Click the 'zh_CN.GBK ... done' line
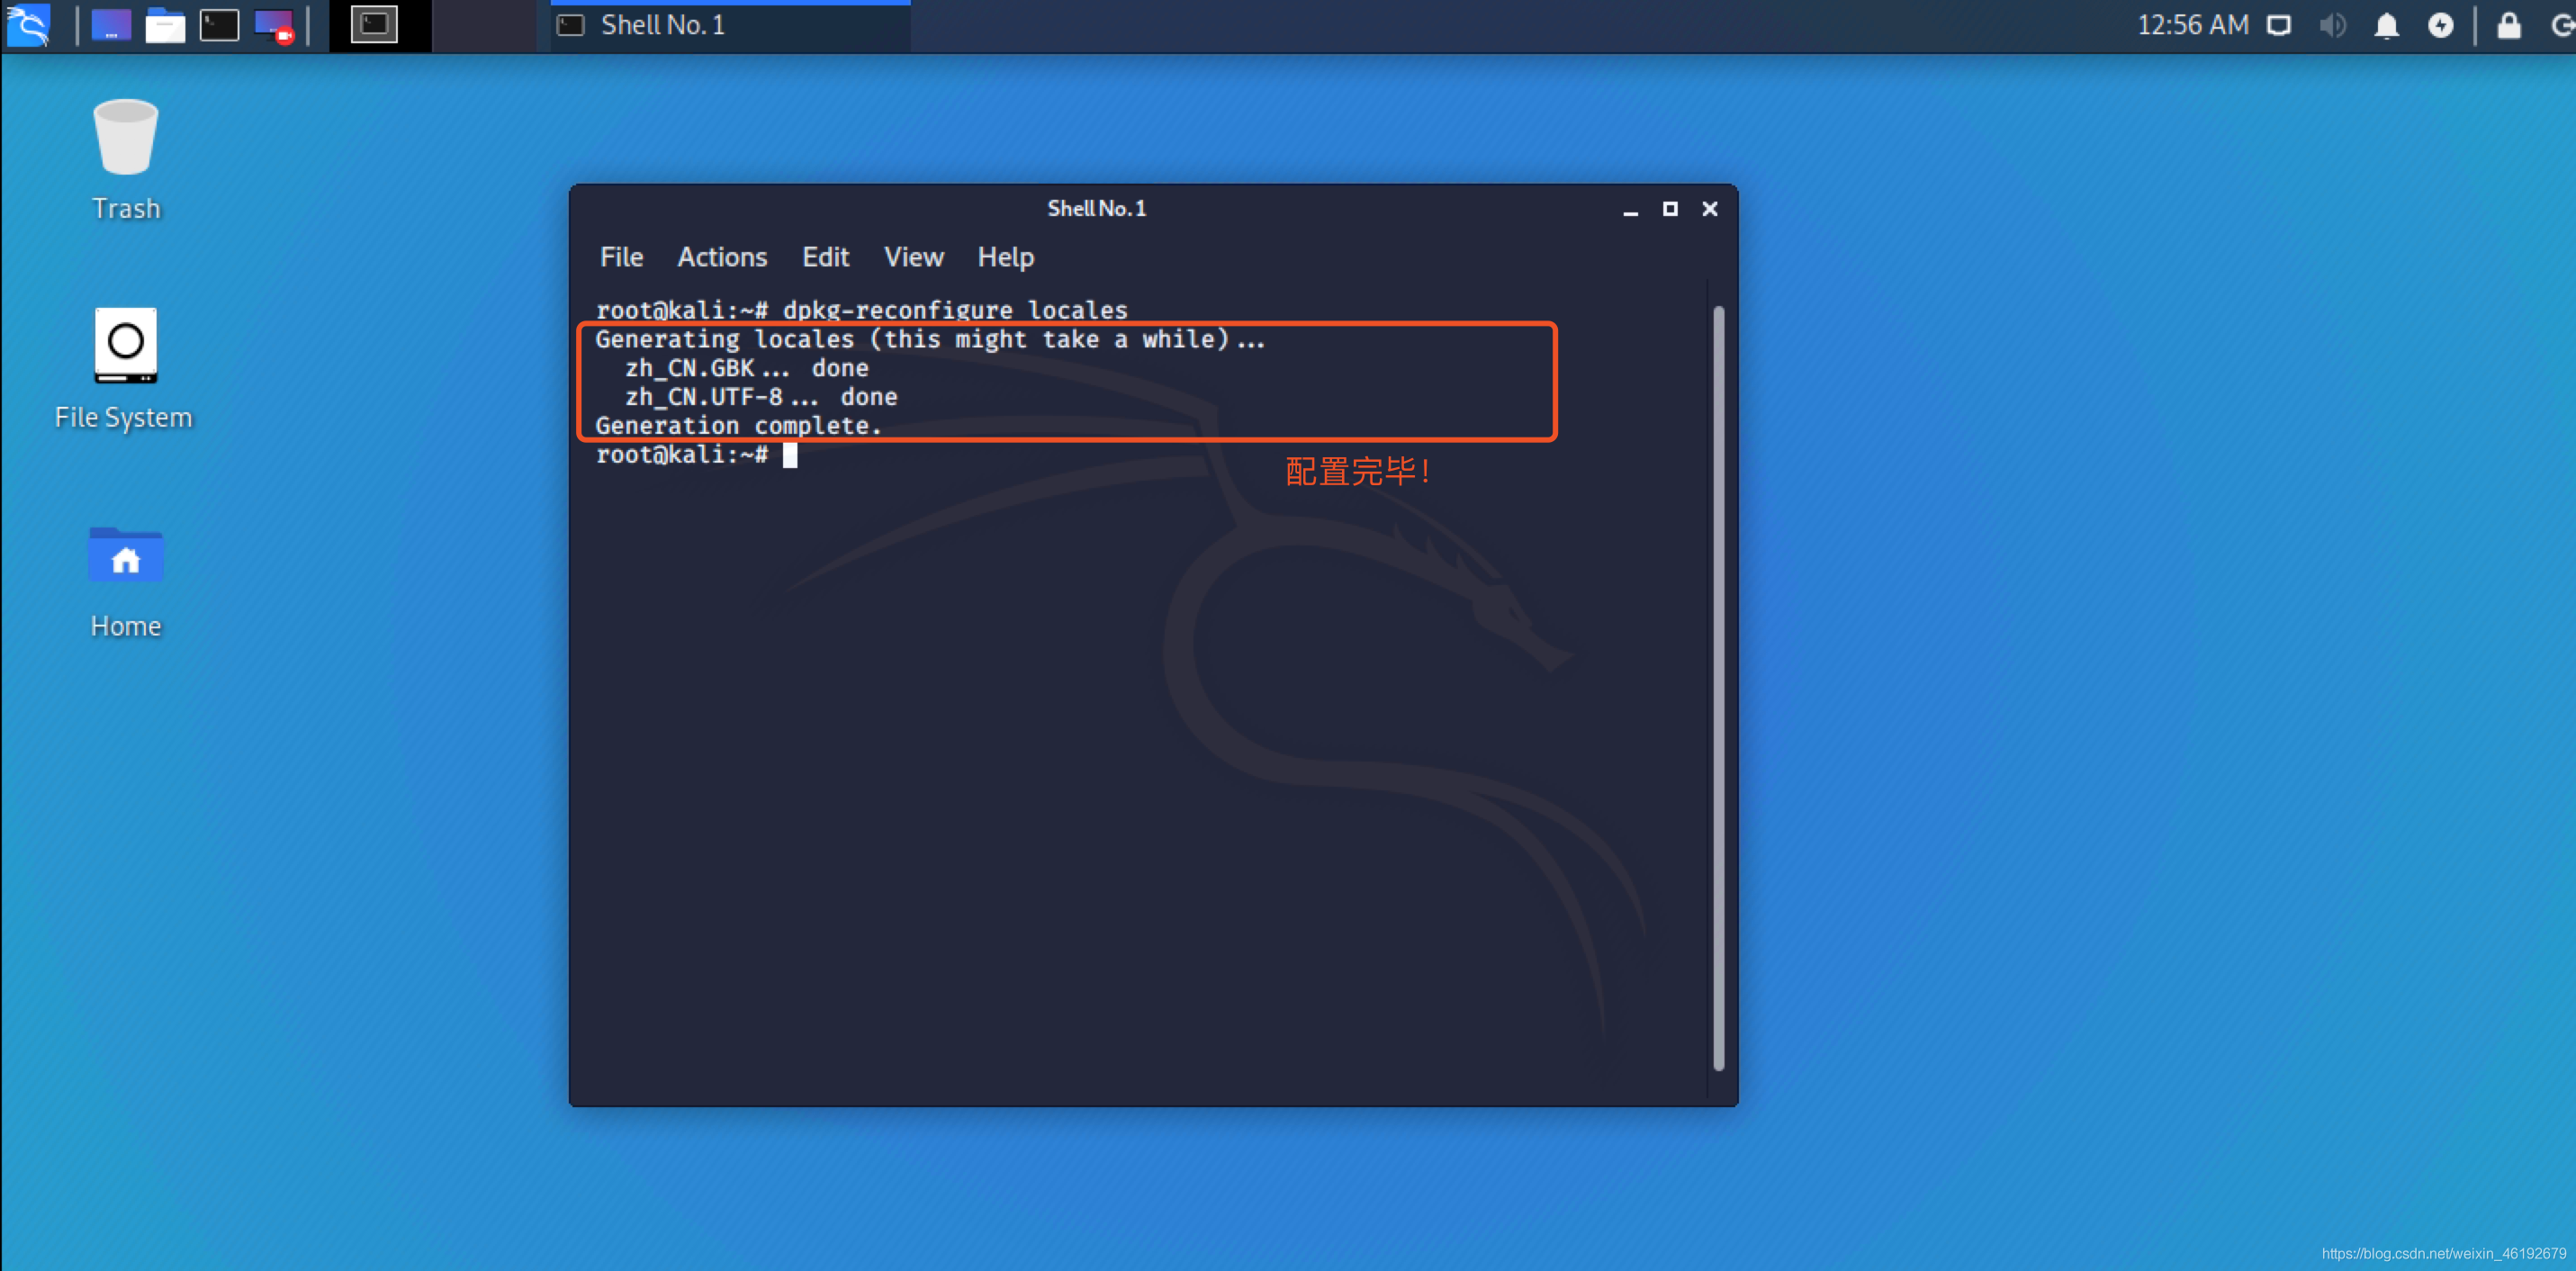 tap(747, 368)
